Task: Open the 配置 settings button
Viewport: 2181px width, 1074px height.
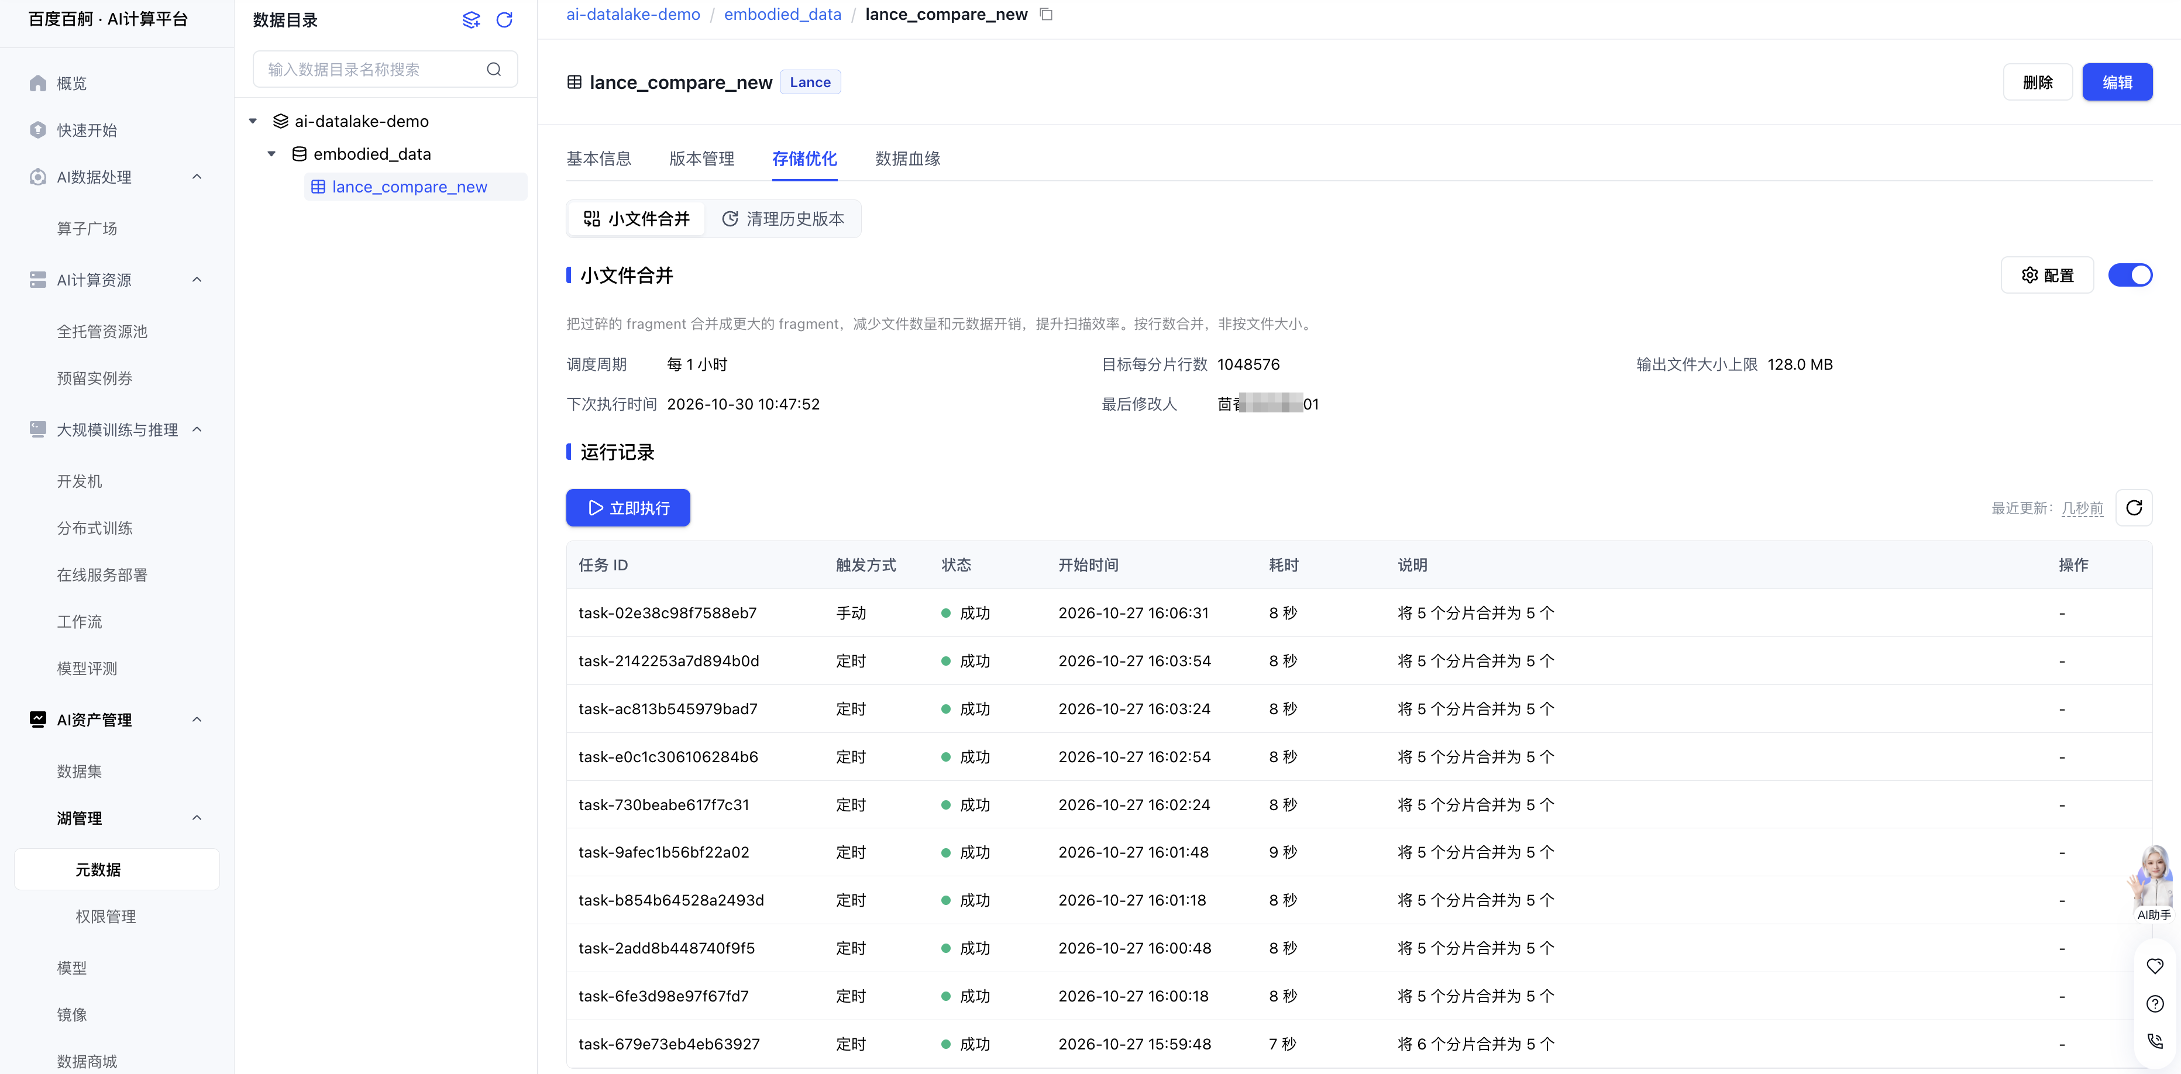Action: pos(2046,275)
